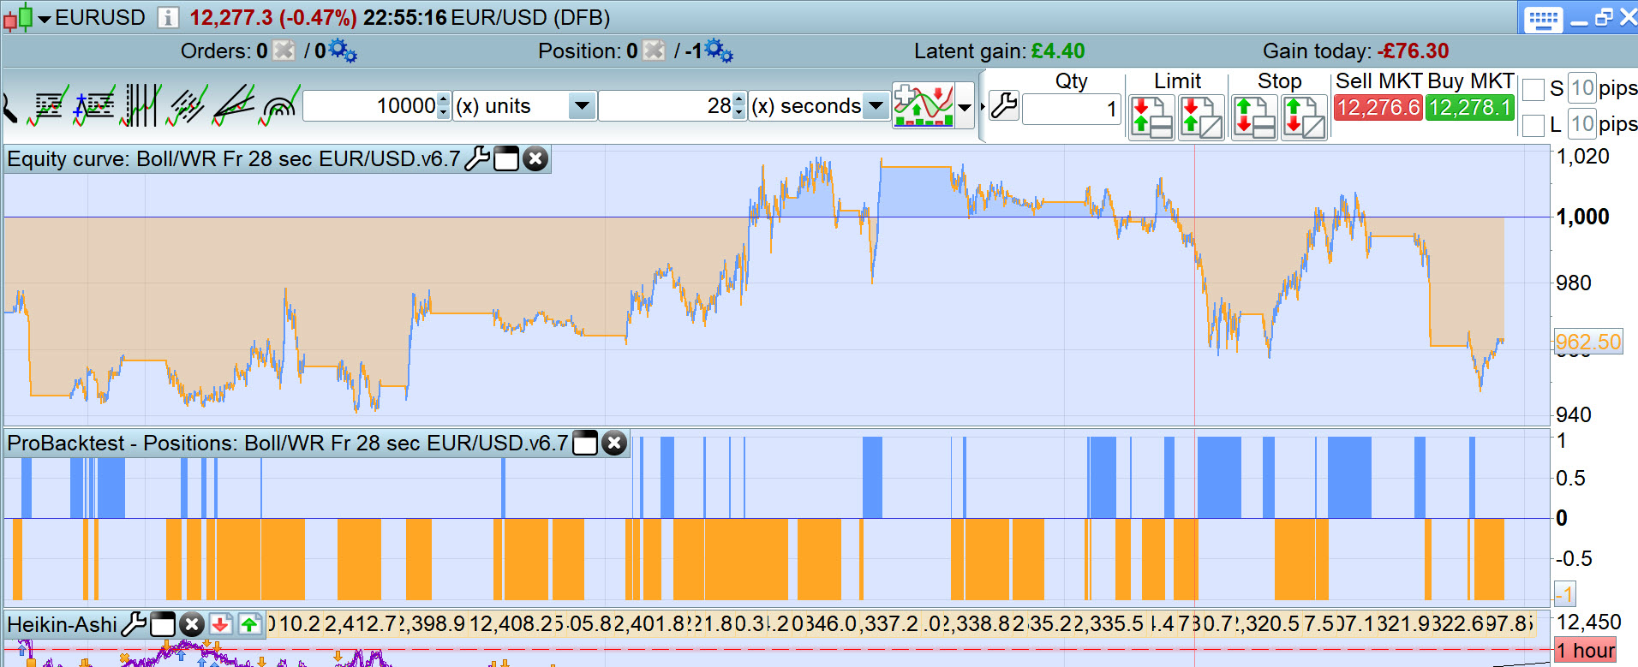Image resolution: width=1638 pixels, height=667 pixels.
Task: Close the ProBacktest Positions panel
Action: tap(614, 444)
